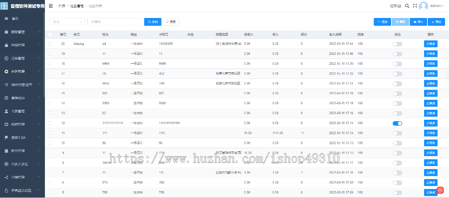Image resolution: width=449 pixels, height=198 pixels.
Task: Click the 会员管理 person icon in sidebar
Action: [6, 111]
